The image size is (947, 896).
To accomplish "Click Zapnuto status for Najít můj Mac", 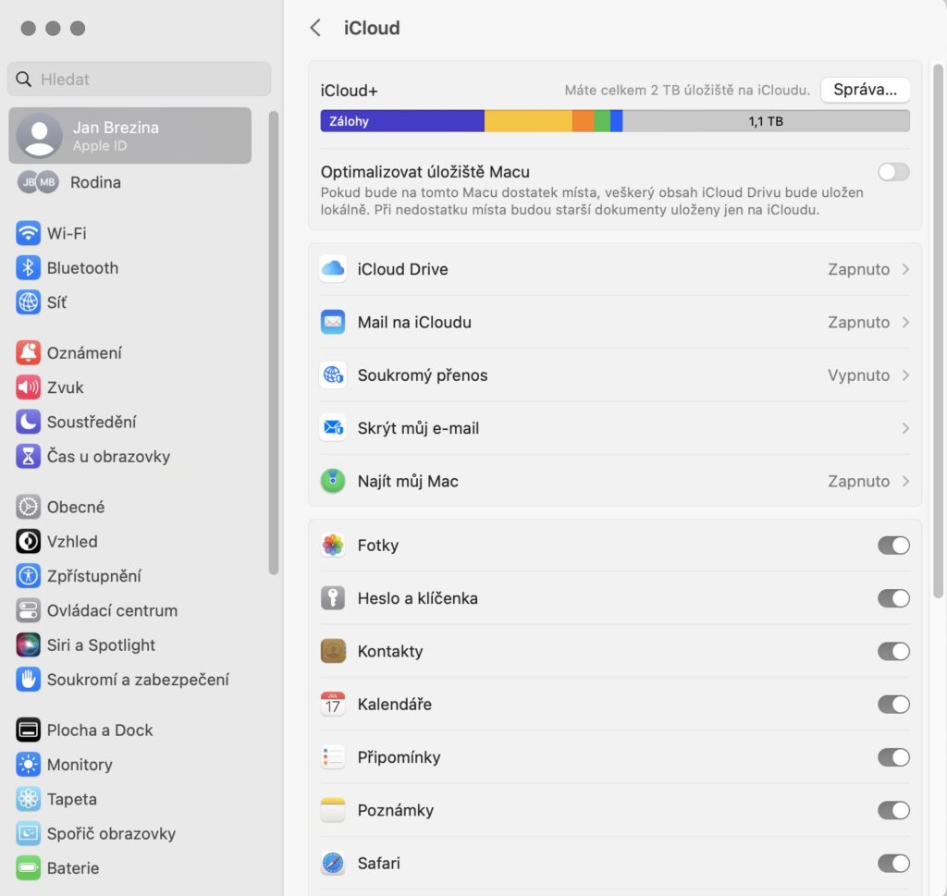I will (858, 481).
